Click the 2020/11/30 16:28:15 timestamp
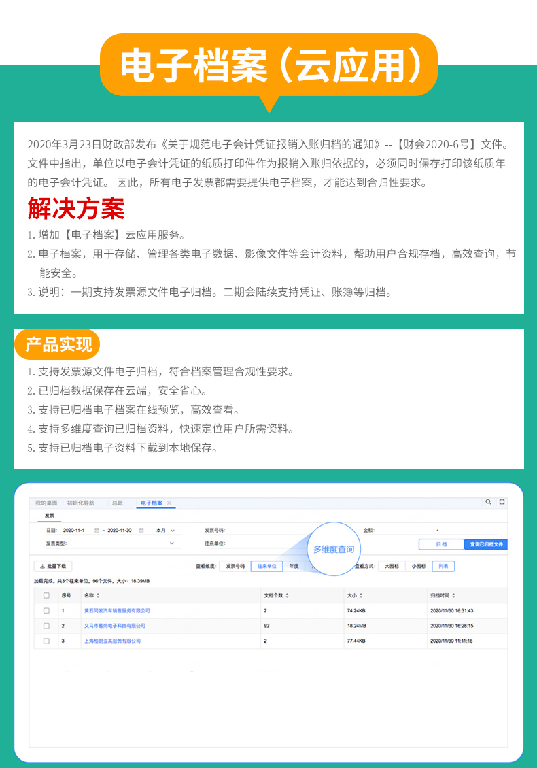Viewport: 537px width, 768px height. pos(452,626)
